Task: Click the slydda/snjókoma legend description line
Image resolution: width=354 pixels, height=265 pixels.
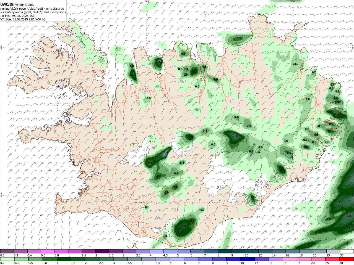Action: [x=33, y=12]
